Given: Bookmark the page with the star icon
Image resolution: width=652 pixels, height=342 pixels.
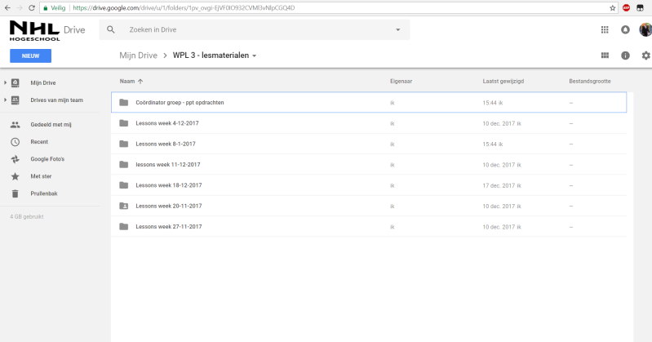Looking at the screenshot, I should click(613, 8).
